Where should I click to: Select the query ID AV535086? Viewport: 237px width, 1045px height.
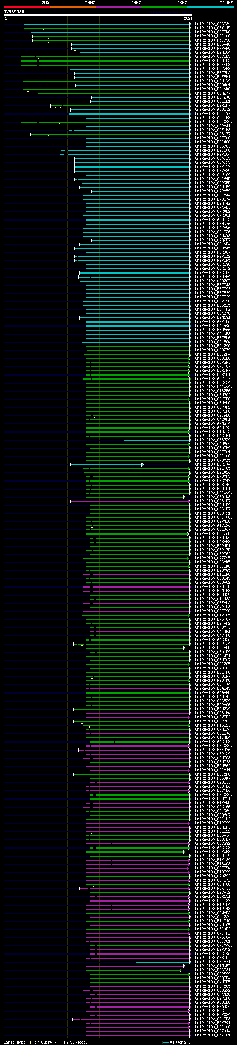[x=14, y=12]
